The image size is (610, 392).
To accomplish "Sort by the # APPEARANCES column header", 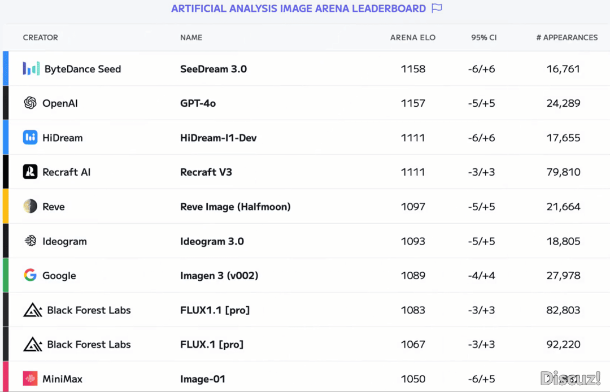I will point(567,38).
